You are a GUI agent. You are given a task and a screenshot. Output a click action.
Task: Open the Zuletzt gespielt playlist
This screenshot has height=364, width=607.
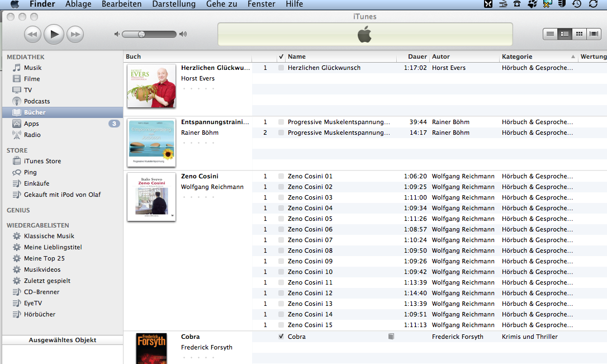[x=47, y=281]
